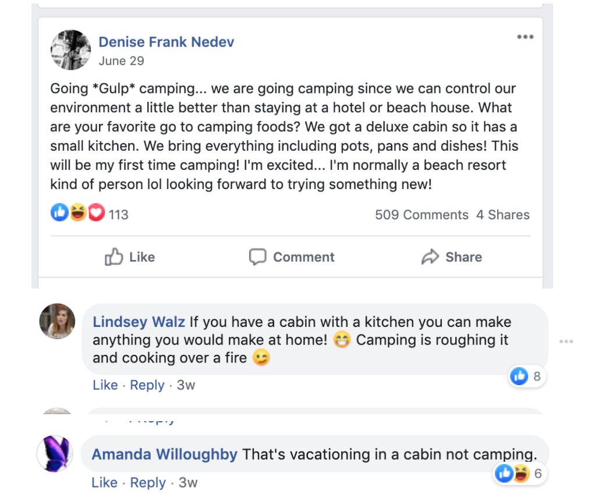Click the thumbs-up Like icon under the post
This screenshot has width=595, height=498.
114,257
